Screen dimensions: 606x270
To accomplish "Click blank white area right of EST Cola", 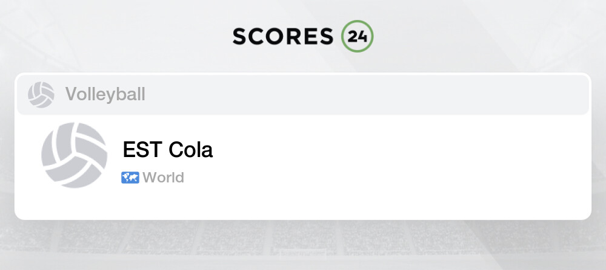I will click(394, 151).
